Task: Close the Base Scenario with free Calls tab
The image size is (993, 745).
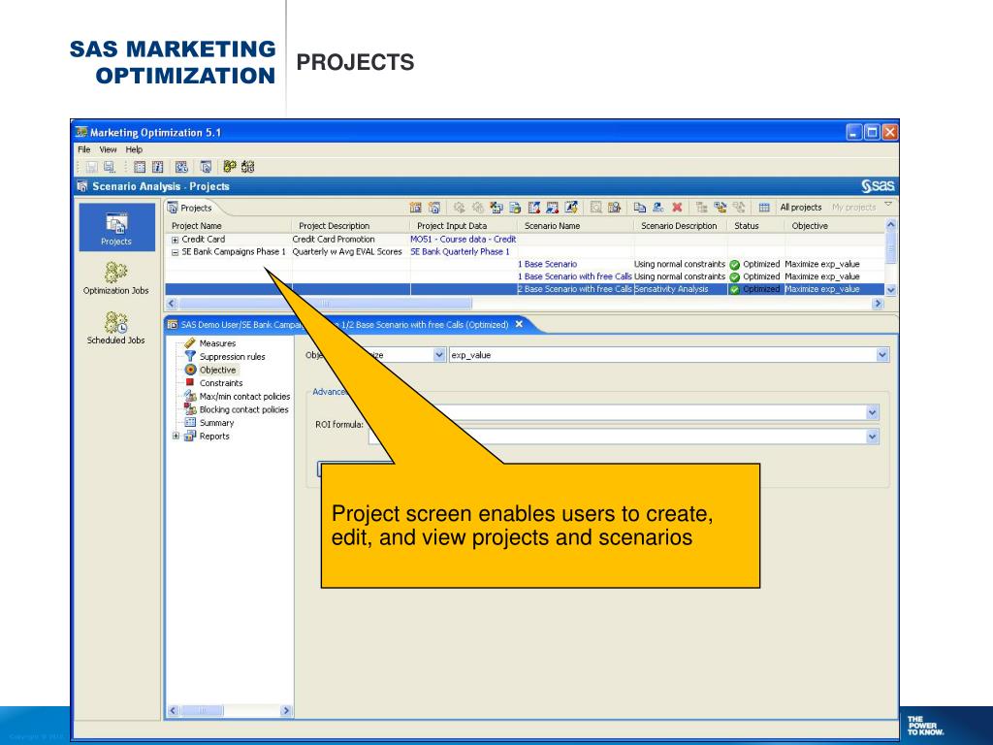Action: 519,324
